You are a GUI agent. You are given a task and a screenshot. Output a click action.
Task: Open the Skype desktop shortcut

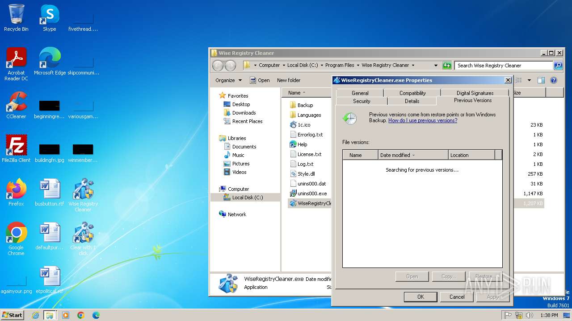click(x=49, y=18)
